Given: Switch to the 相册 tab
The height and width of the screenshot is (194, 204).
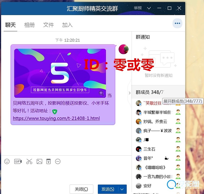Looking at the screenshot, I should [x=29, y=25].
